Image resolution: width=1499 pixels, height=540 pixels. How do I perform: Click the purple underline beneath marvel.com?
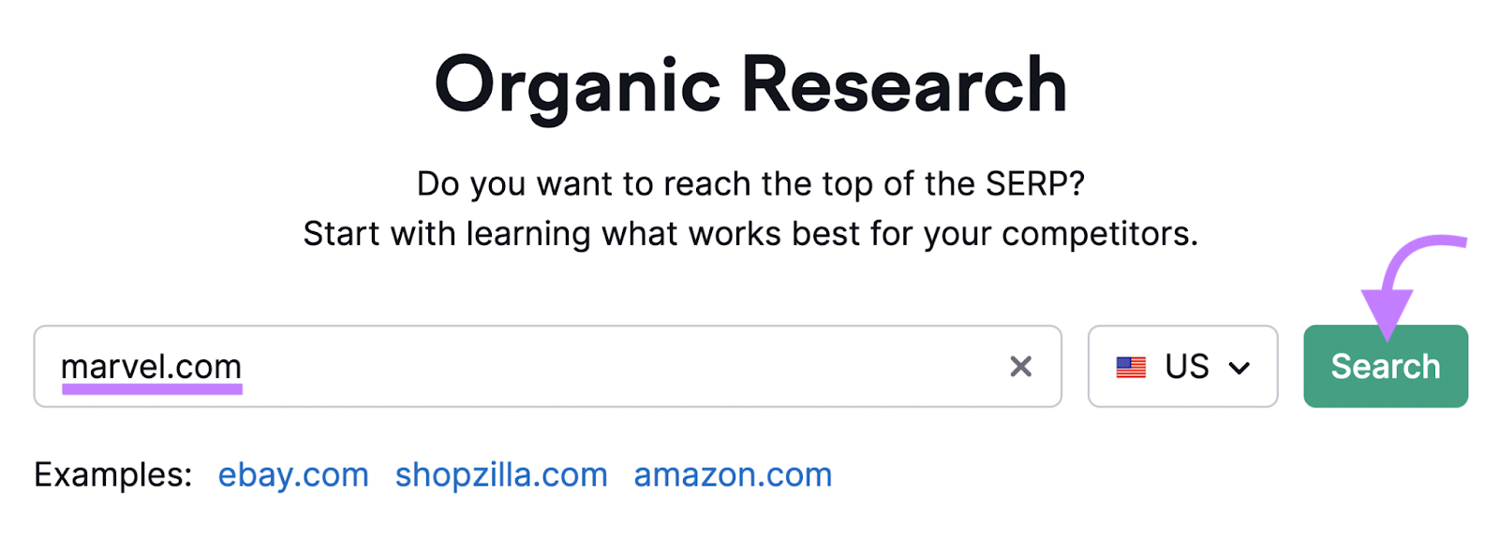tap(152, 387)
